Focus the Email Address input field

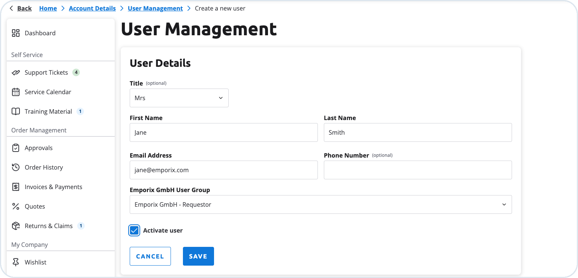point(224,170)
